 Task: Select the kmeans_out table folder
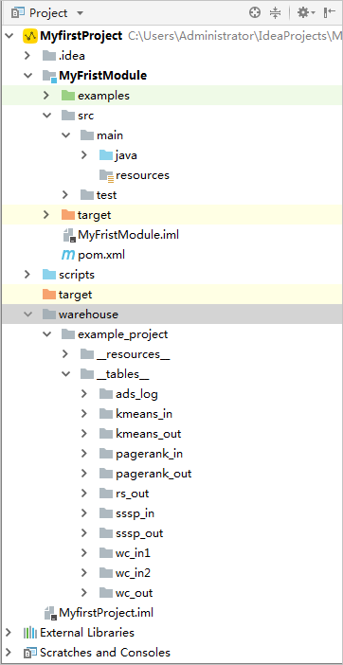pos(149,434)
